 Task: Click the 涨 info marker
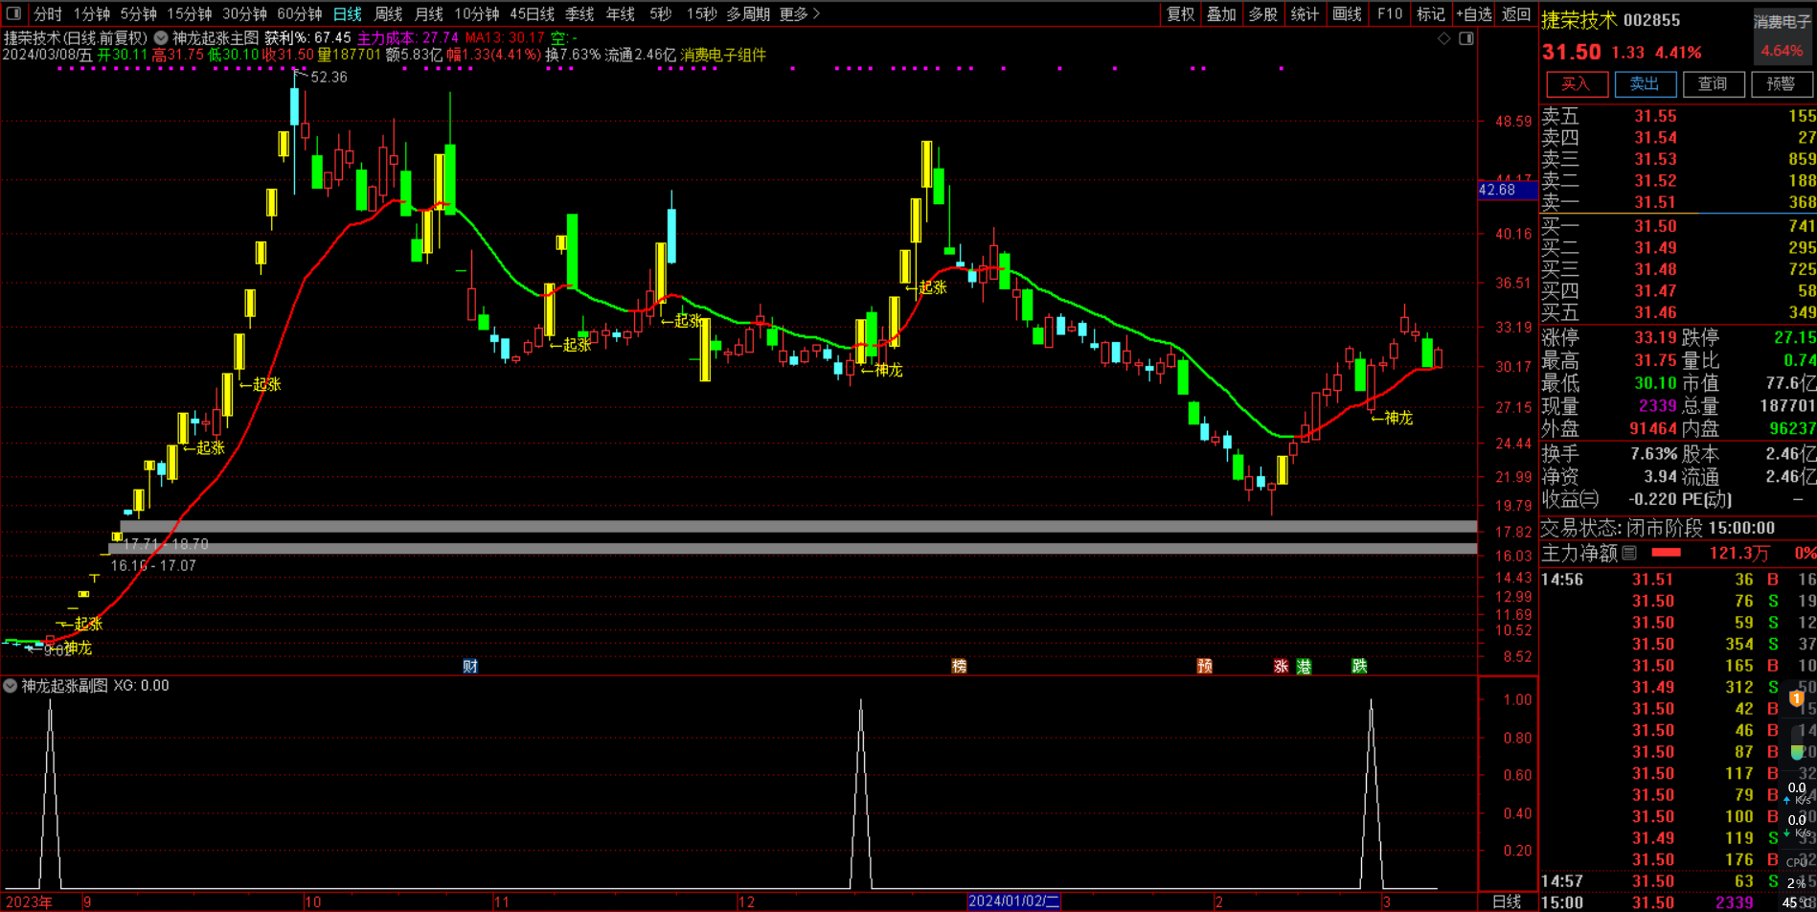pyautogui.click(x=1281, y=666)
